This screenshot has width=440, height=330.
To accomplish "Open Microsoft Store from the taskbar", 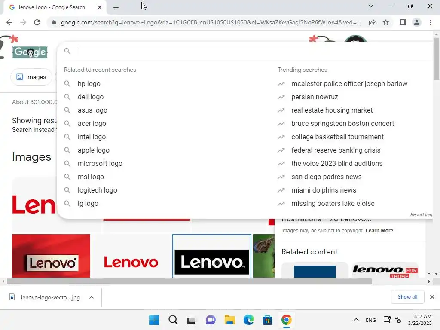I will pyautogui.click(x=267, y=320).
